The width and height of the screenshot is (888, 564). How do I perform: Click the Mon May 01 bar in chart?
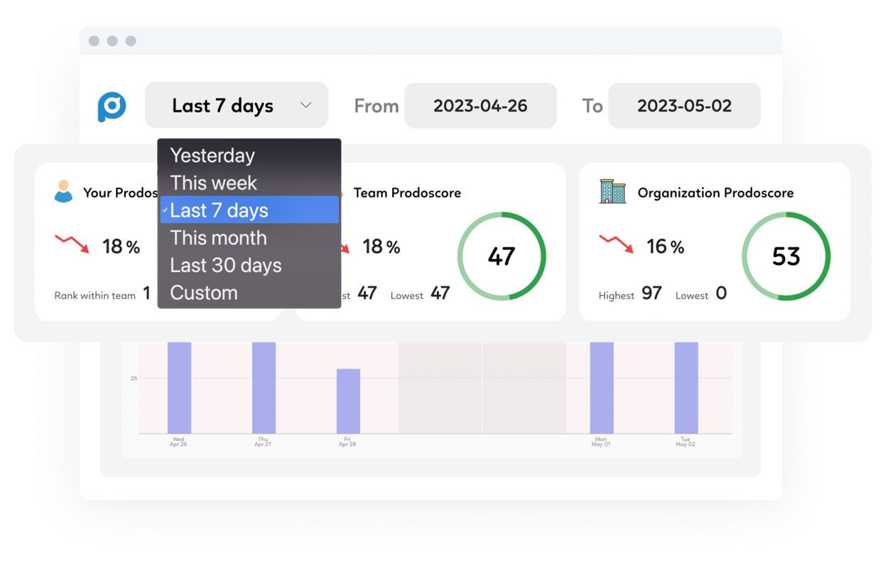[x=602, y=388]
